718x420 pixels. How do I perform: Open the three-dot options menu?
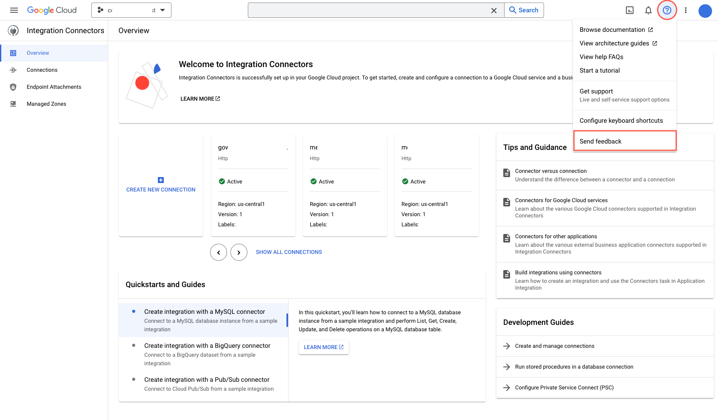(x=686, y=10)
